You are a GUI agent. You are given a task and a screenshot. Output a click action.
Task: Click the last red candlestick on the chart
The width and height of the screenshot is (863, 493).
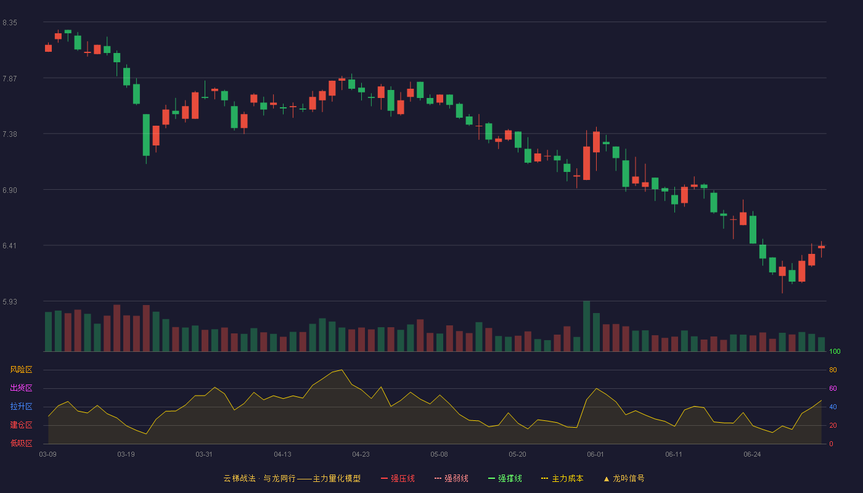(821, 246)
